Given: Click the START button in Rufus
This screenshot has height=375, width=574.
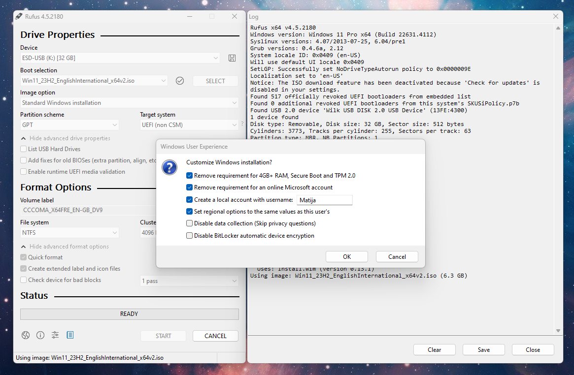Looking at the screenshot, I should [163, 336].
